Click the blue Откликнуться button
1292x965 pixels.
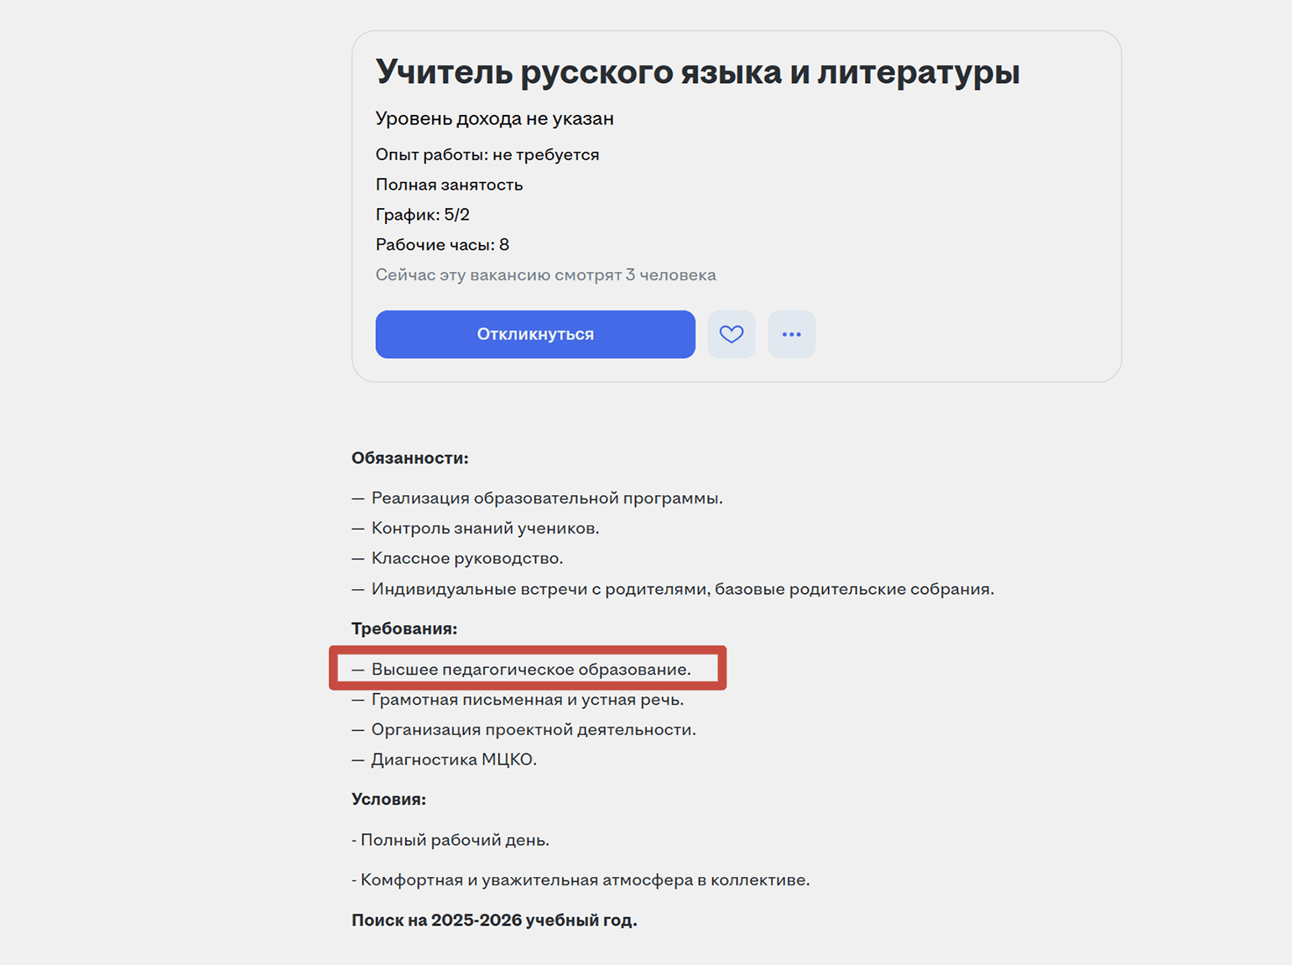click(535, 334)
